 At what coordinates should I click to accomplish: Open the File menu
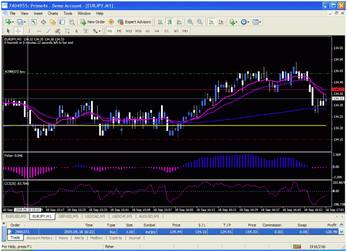[13, 13]
